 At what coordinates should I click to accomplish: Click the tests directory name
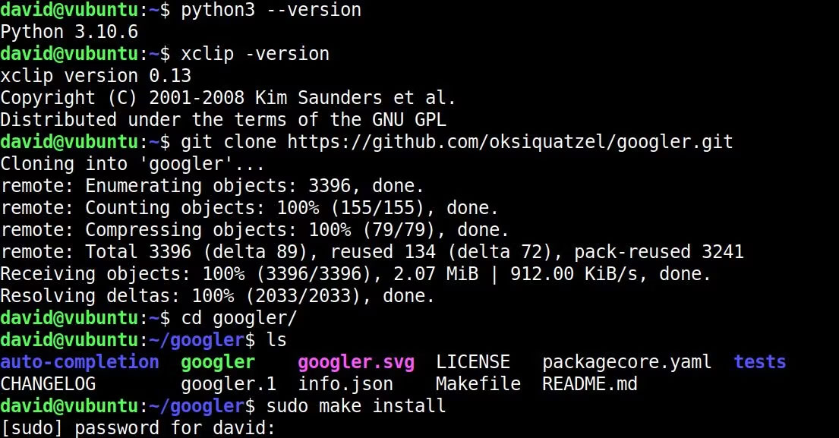click(759, 362)
